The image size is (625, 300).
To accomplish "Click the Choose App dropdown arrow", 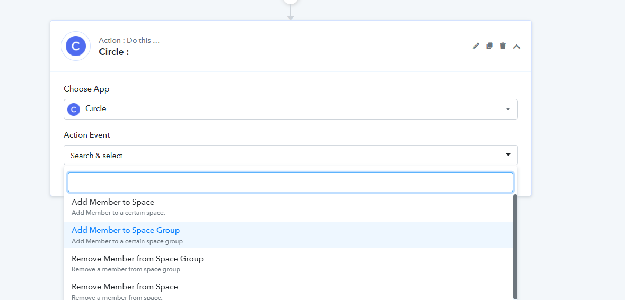I will (x=508, y=109).
